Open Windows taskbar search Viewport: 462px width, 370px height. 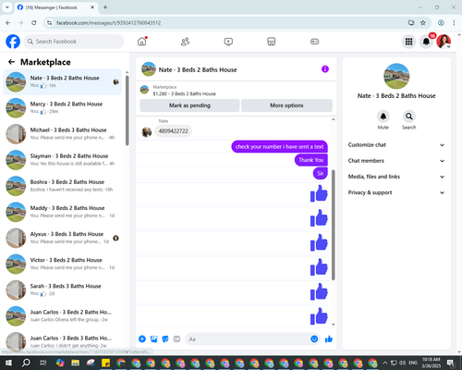[26, 363]
